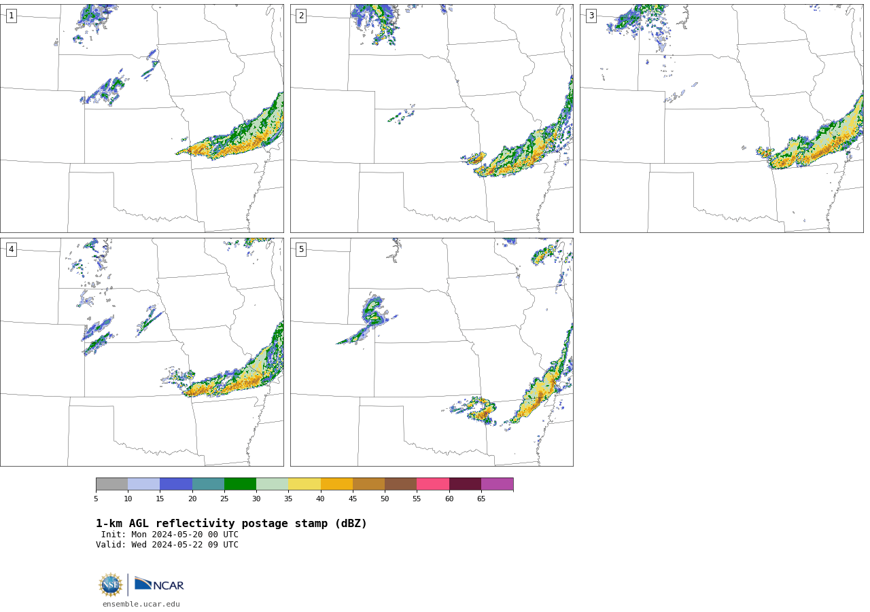Click the colorbar tick label 50
Screen dimensions: 870x612
(x=385, y=499)
